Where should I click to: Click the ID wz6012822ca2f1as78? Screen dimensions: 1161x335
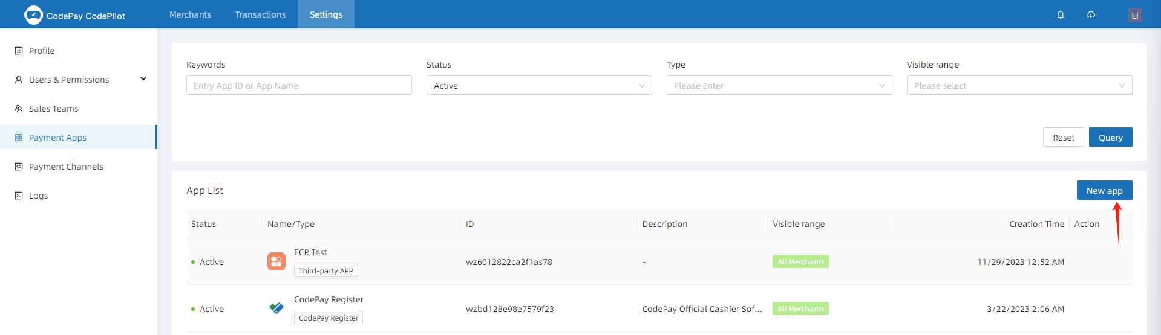509,262
